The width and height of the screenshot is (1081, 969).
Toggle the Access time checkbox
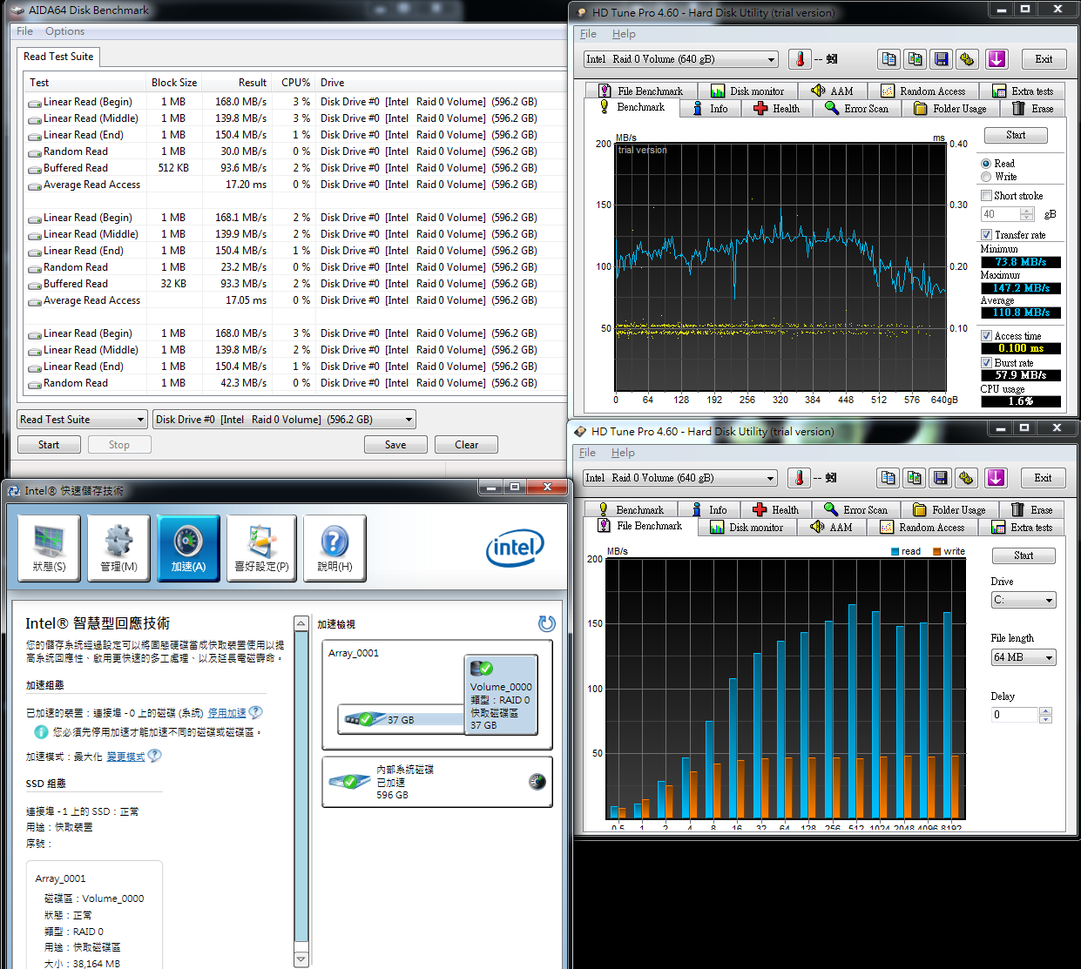click(986, 336)
